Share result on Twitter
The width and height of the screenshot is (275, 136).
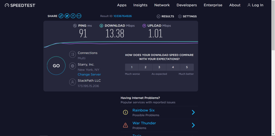point(67,16)
